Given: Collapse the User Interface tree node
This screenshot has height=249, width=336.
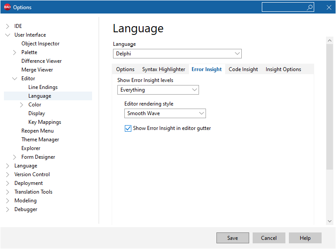Looking at the screenshot, I should click(x=7, y=35).
